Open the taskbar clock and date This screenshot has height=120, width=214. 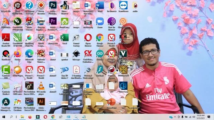click(x=201, y=117)
